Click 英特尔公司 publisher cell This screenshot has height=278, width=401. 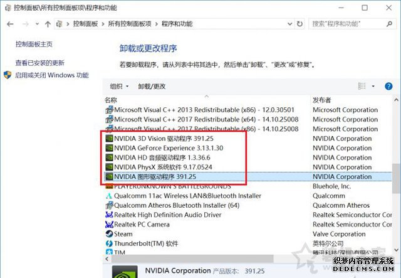click(x=328, y=243)
